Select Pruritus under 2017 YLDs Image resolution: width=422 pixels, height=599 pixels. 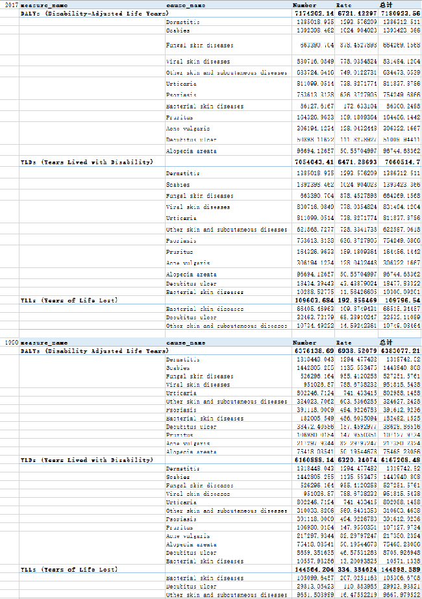[179, 252]
